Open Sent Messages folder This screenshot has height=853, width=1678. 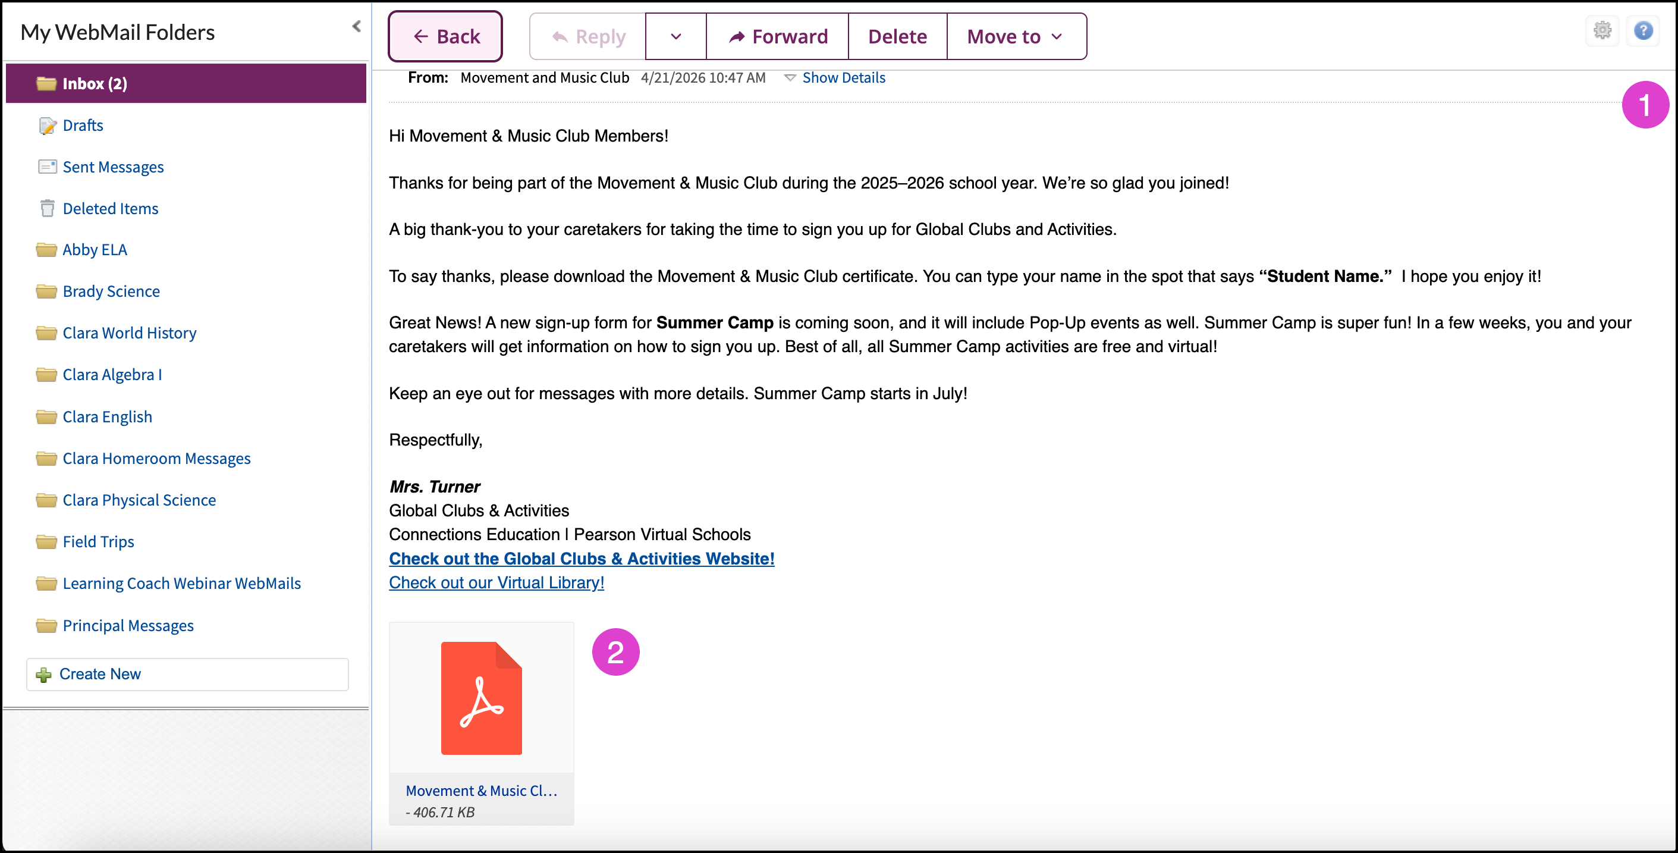(114, 167)
